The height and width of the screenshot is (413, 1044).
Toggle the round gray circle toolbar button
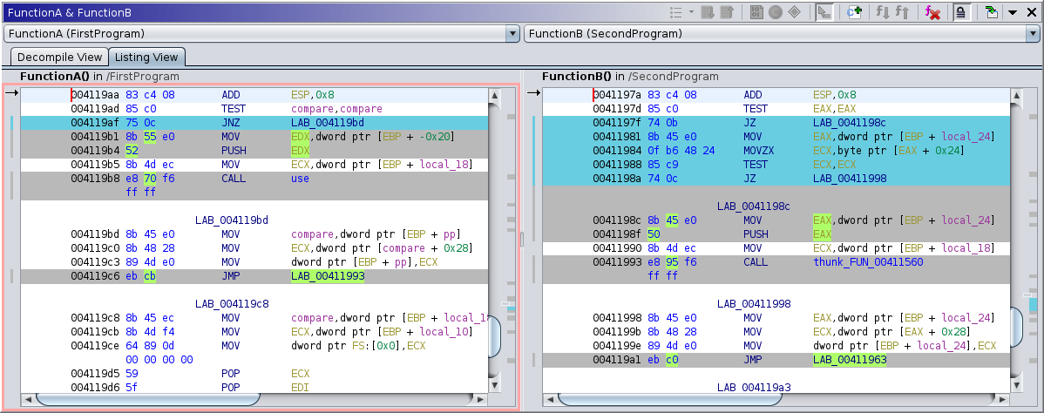click(775, 12)
